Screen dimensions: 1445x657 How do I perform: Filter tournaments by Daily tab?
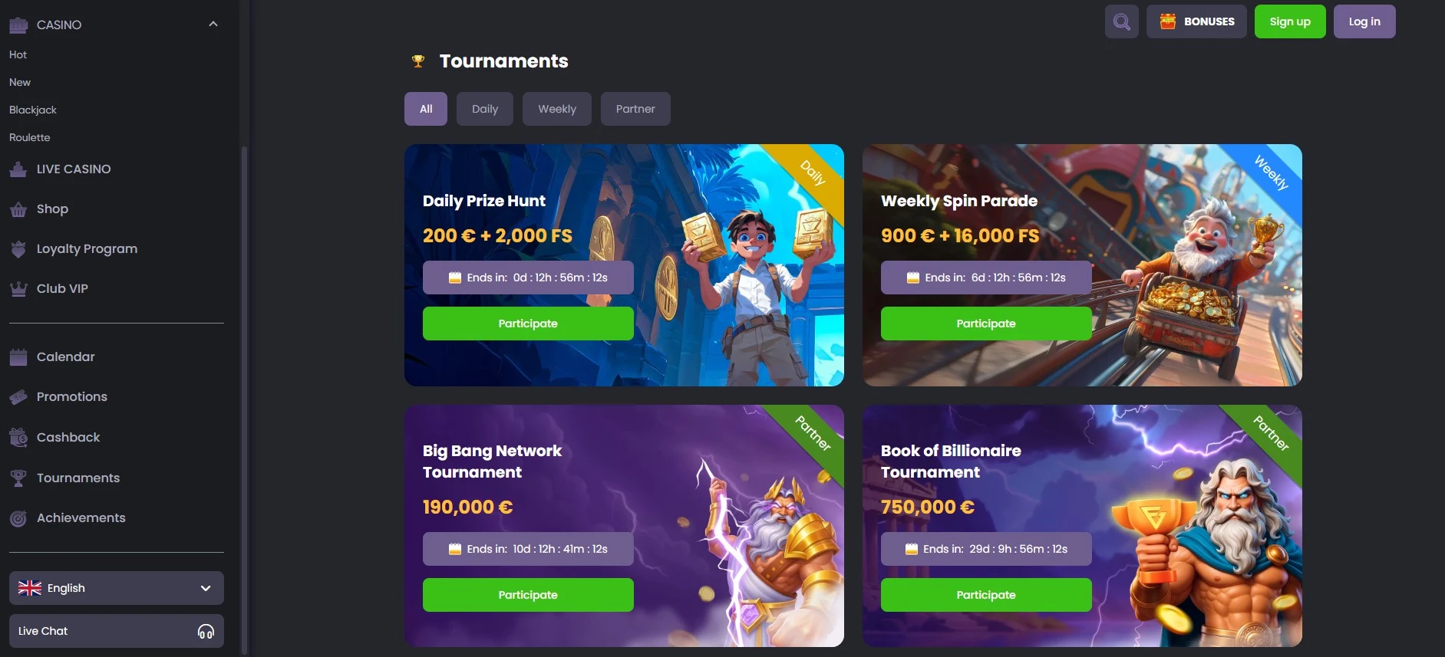(x=485, y=109)
